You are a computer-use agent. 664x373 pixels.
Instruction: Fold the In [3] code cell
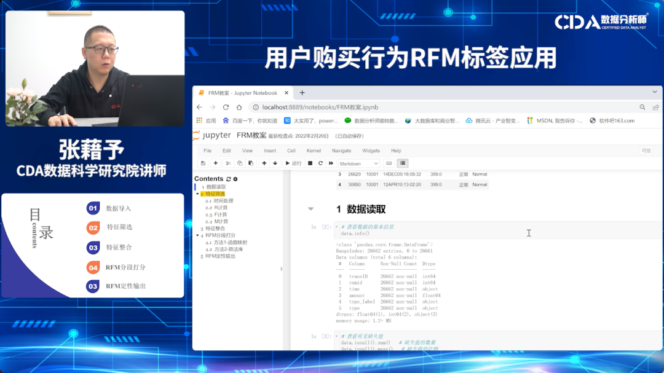[337, 336]
